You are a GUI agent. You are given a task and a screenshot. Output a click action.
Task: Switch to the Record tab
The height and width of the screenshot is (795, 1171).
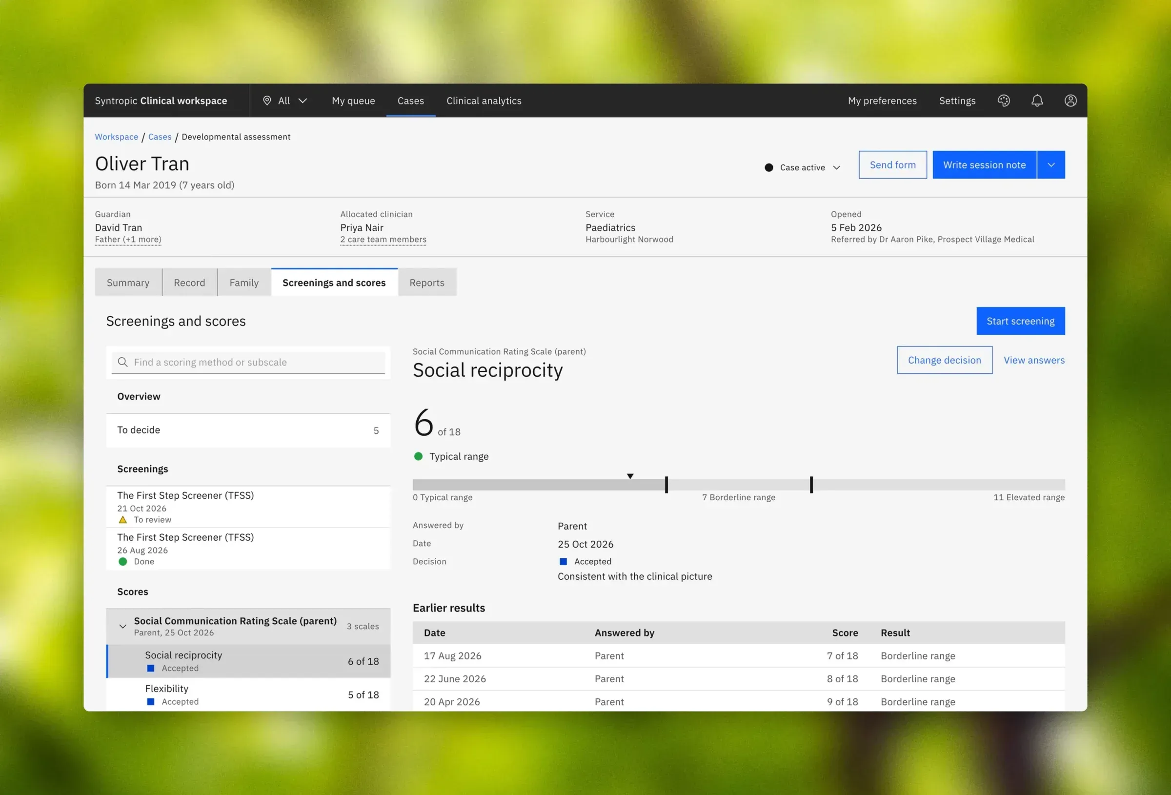point(189,282)
